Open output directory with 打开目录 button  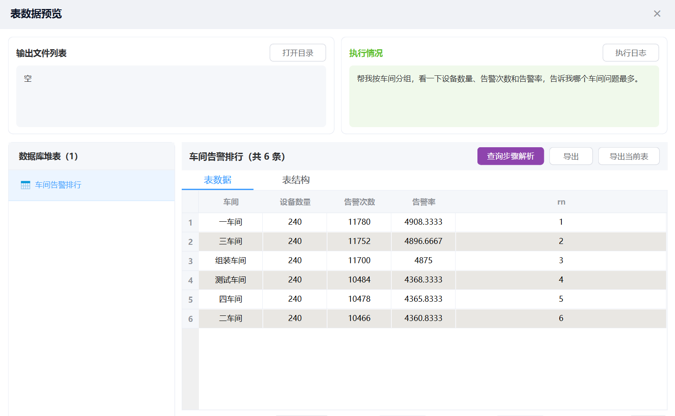pyautogui.click(x=297, y=53)
